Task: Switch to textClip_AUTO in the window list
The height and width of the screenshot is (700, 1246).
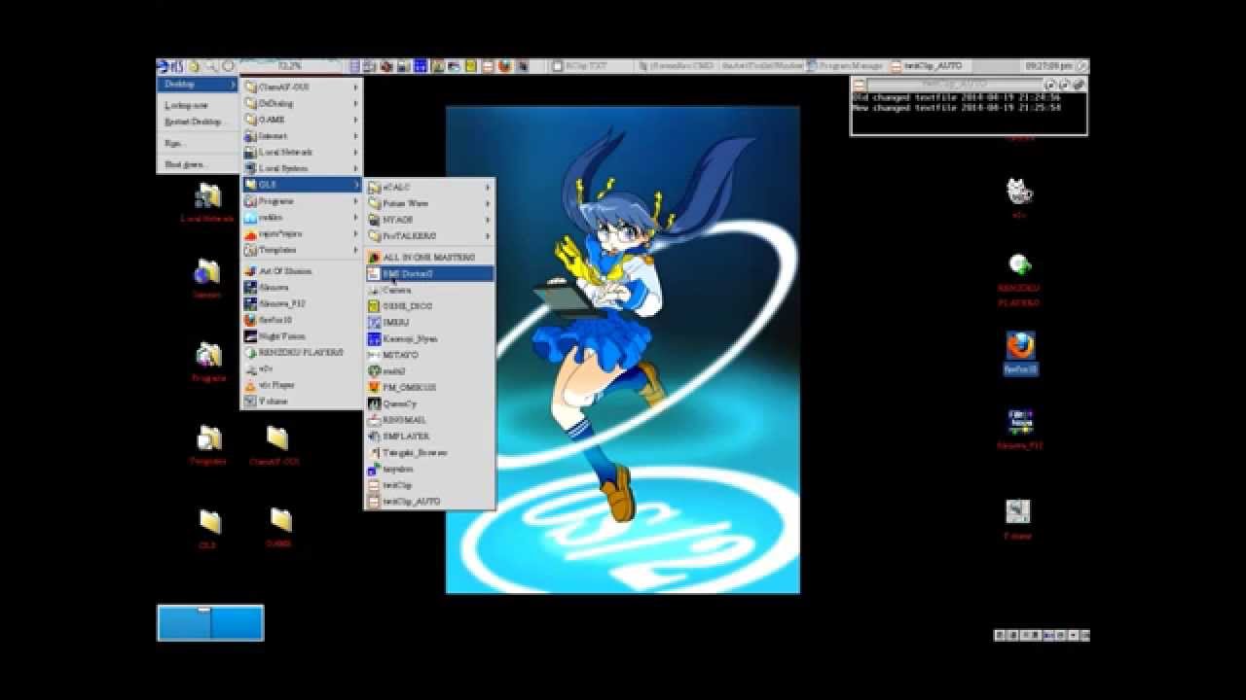Action: point(932,66)
